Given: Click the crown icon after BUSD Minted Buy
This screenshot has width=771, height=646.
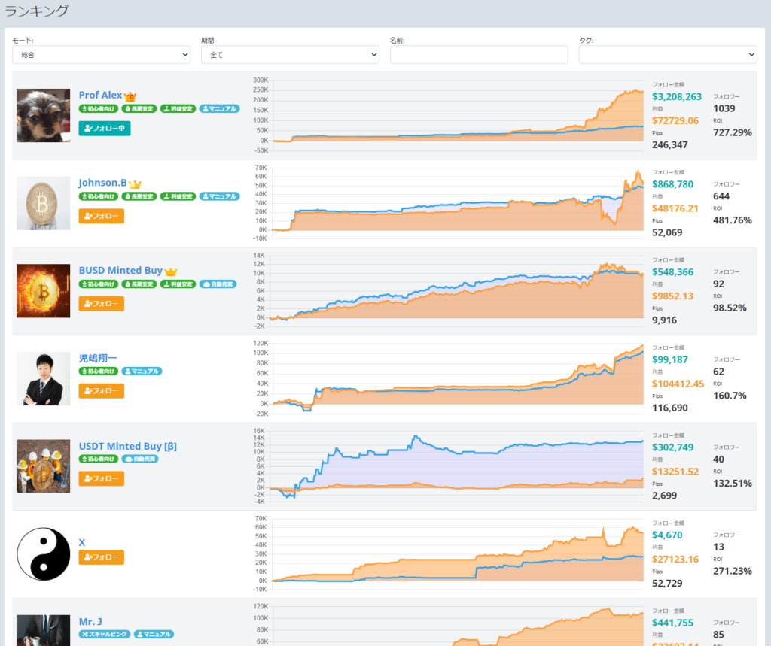Looking at the screenshot, I should tap(171, 271).
